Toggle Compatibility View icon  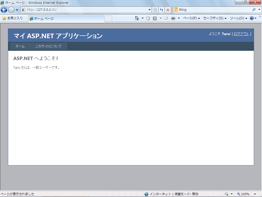pos(155,10)
